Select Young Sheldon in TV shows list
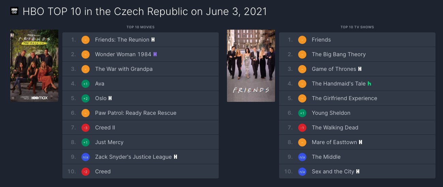Viewport: 443px width, 187px height. click(331, 113)
